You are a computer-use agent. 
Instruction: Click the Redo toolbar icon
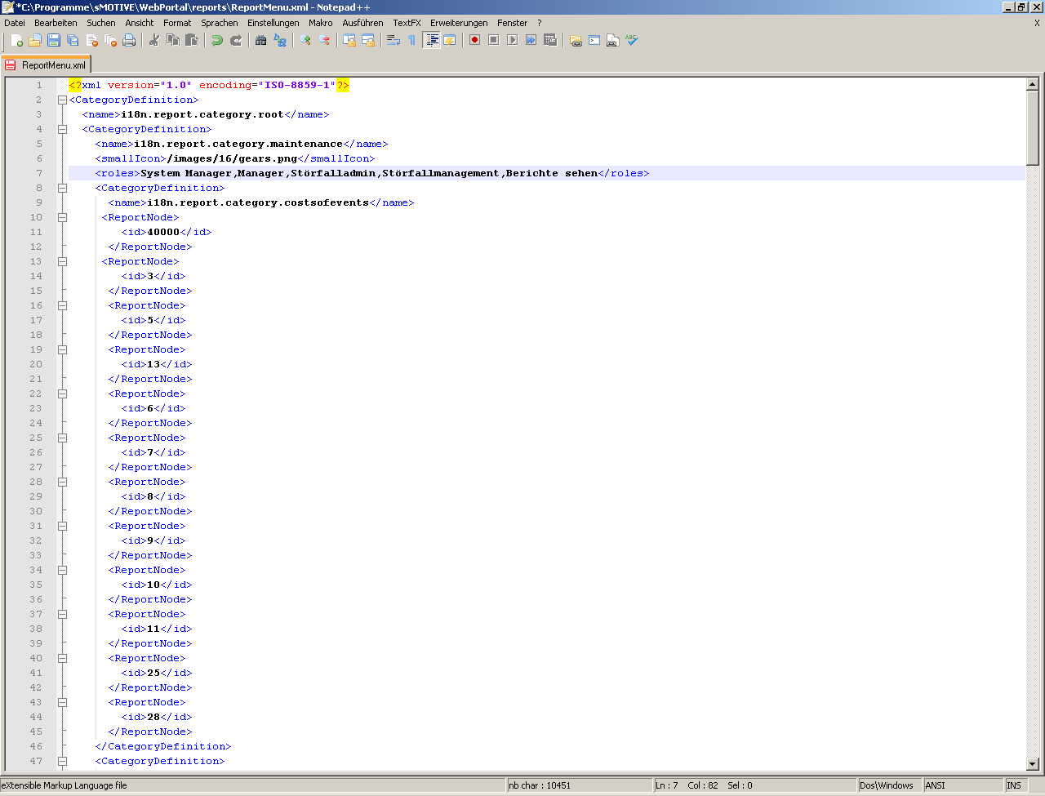click(236, 40)
